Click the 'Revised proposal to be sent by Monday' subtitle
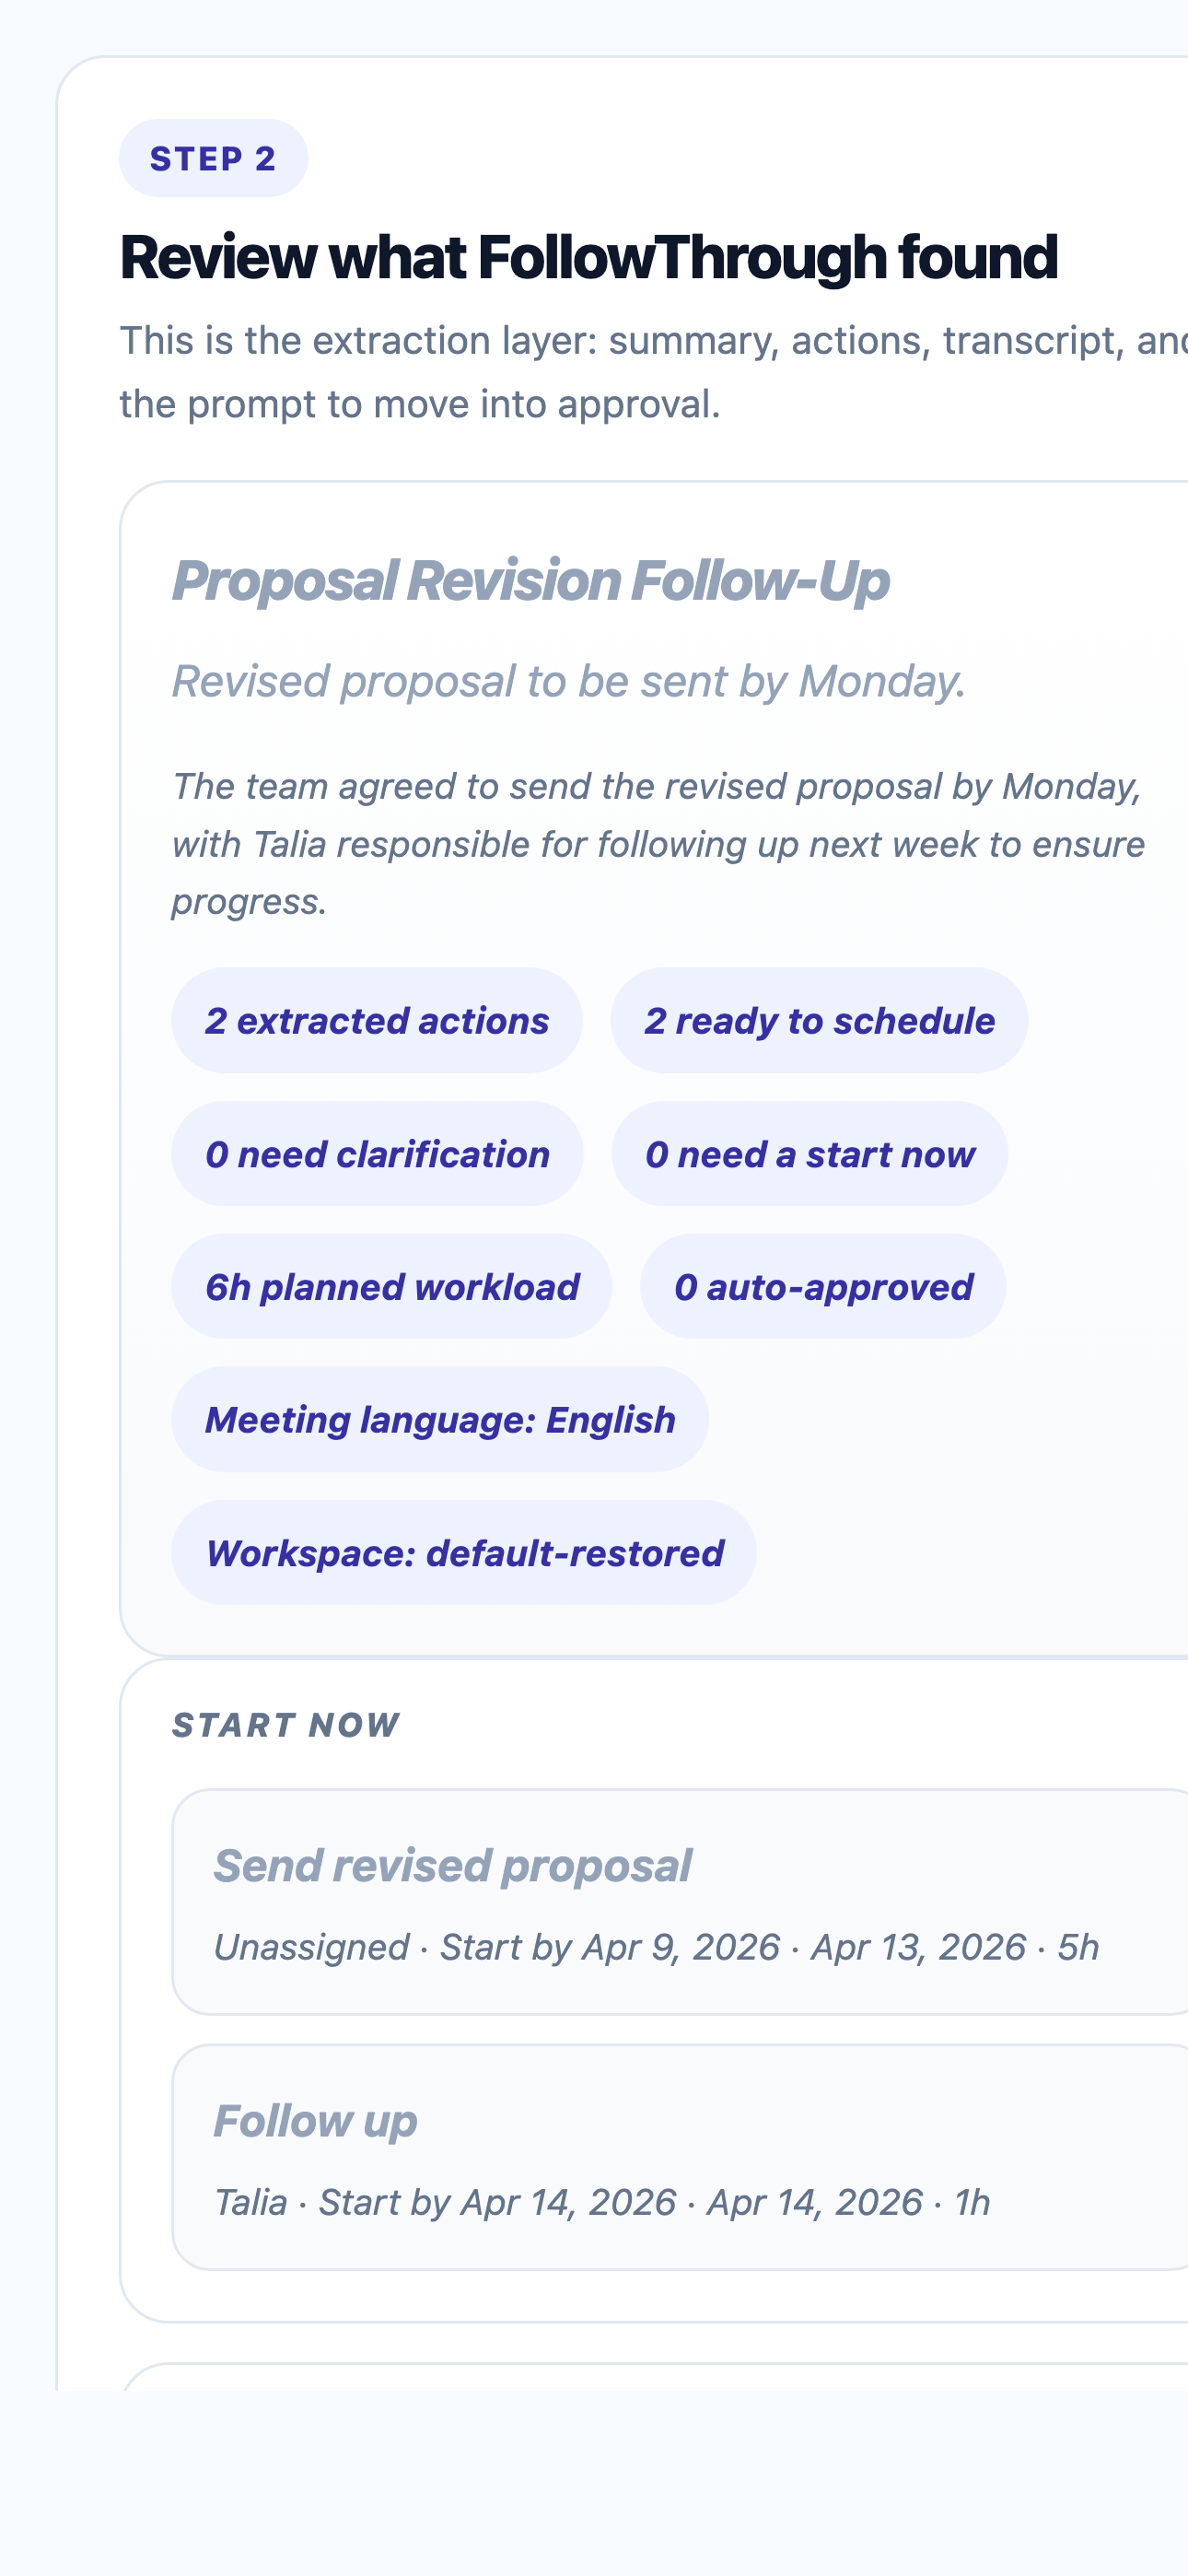This screenshot has height=2576, width=1188. [568, 680]
